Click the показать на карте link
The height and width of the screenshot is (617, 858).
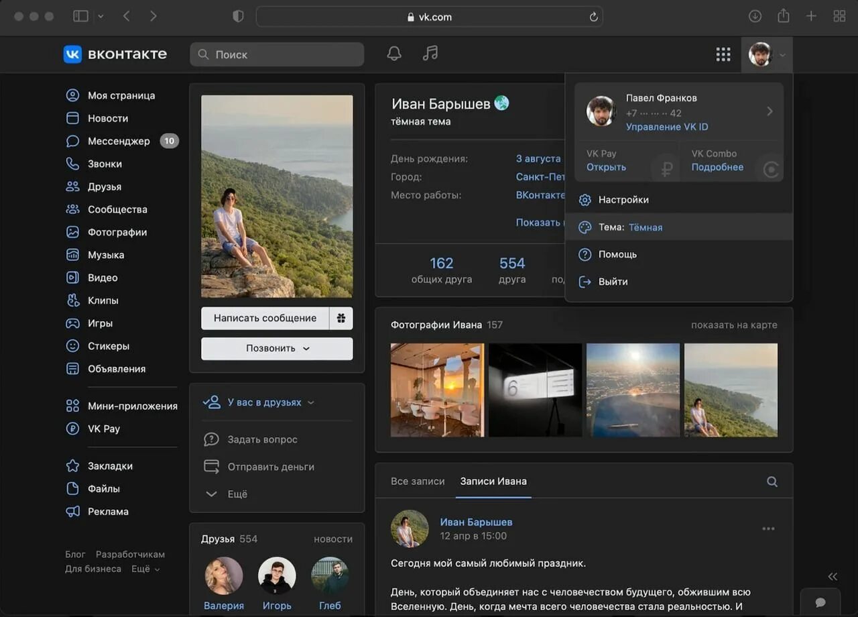click(734, 325)
